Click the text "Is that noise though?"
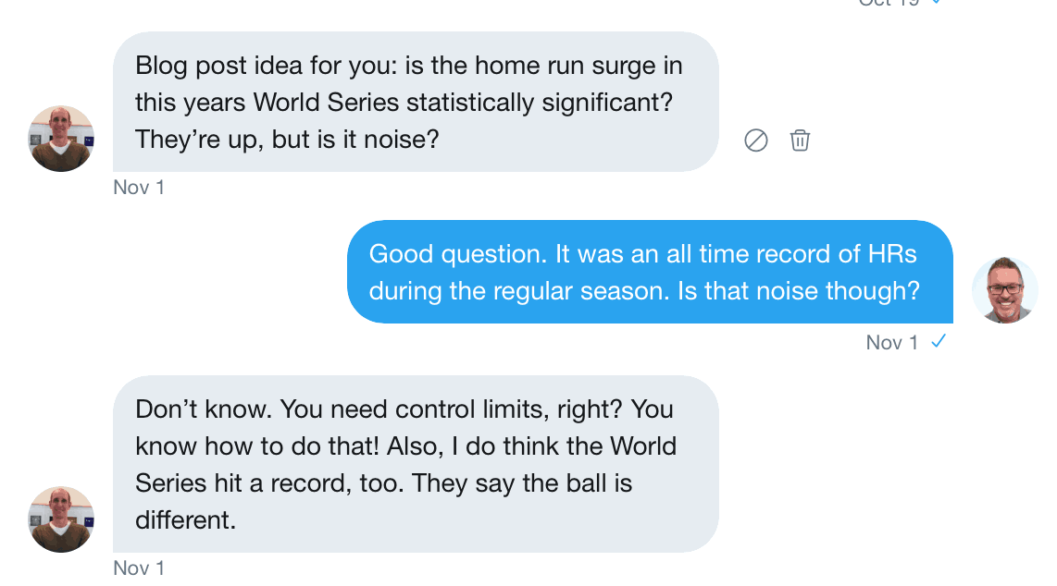 coord(800,291)
